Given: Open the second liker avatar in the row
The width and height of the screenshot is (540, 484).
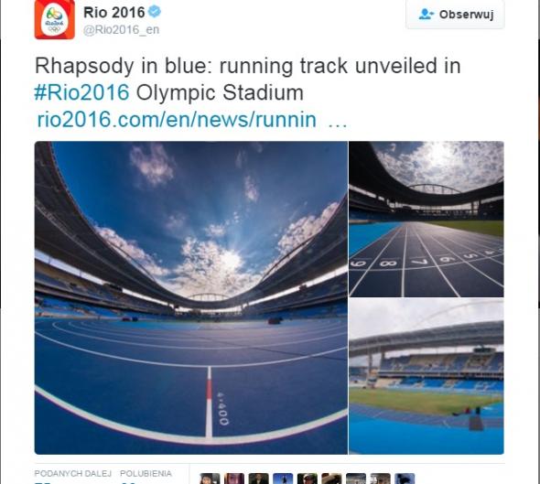Looking at the screenshot, I should [x=233, y=479].
